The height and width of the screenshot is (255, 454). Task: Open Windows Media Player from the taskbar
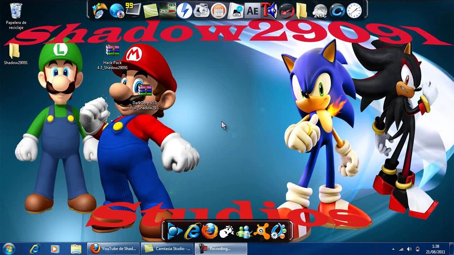click(55, 249)
